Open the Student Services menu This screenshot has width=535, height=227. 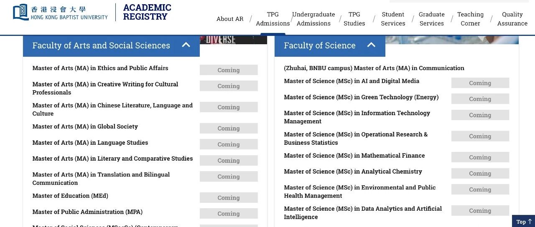[x=393, y=19]
